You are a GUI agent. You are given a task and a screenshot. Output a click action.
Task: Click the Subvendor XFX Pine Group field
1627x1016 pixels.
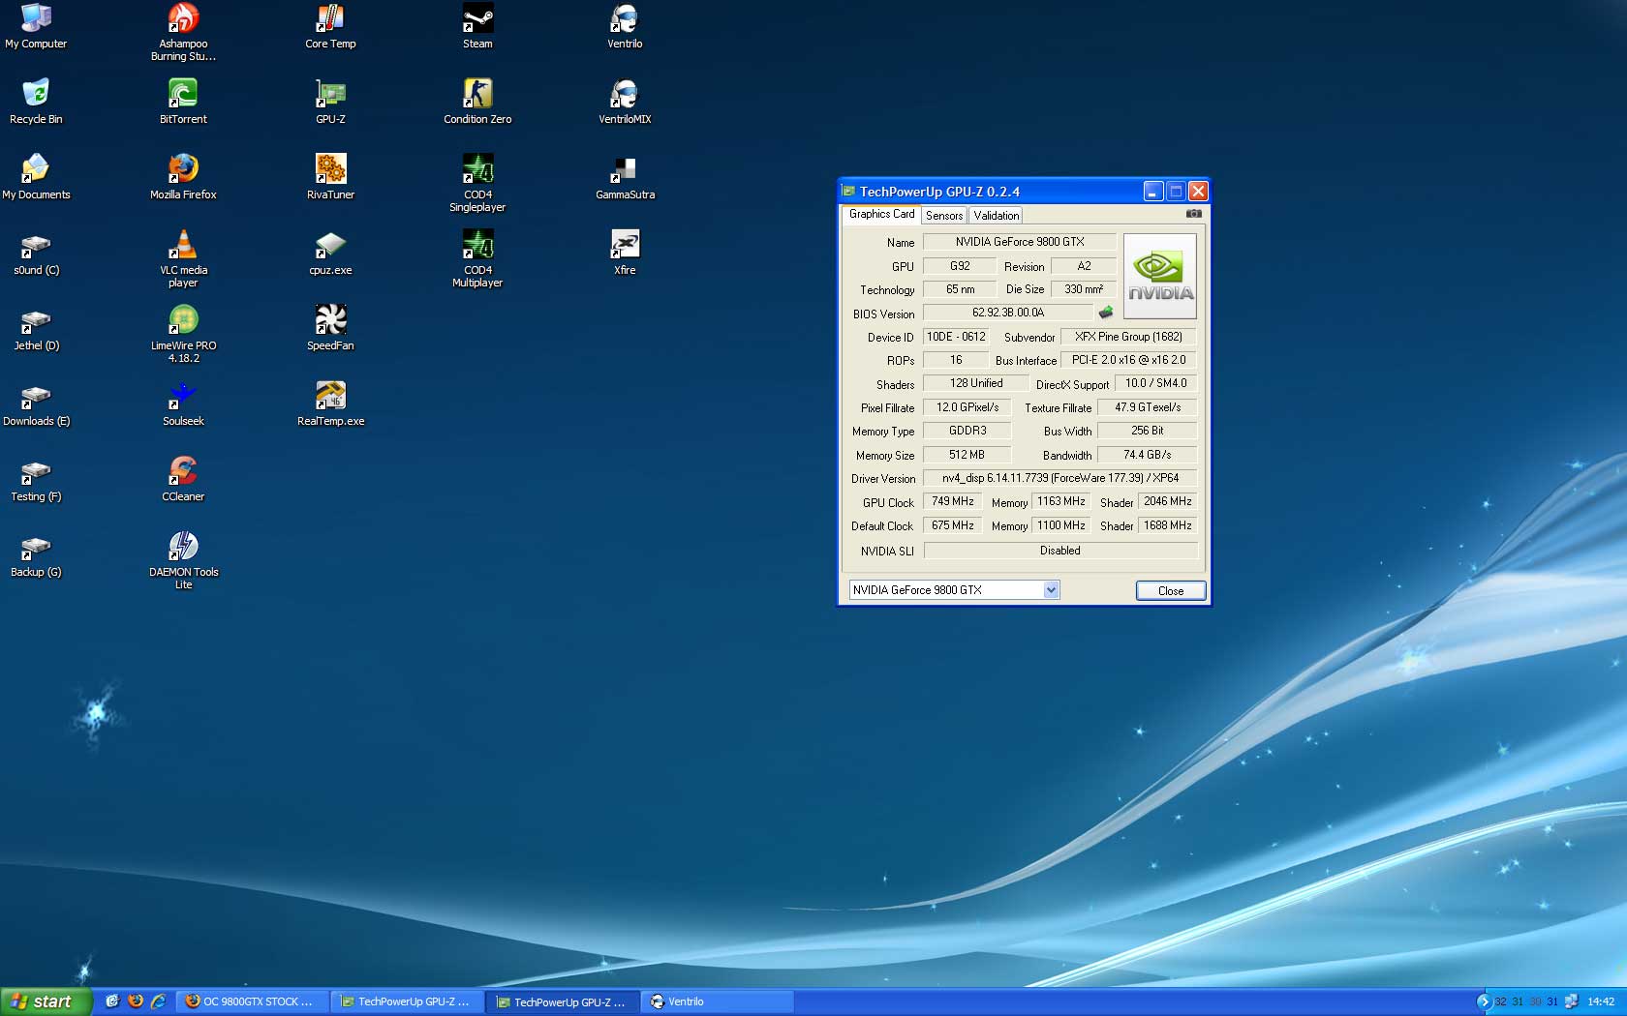tap(1128, 337)
